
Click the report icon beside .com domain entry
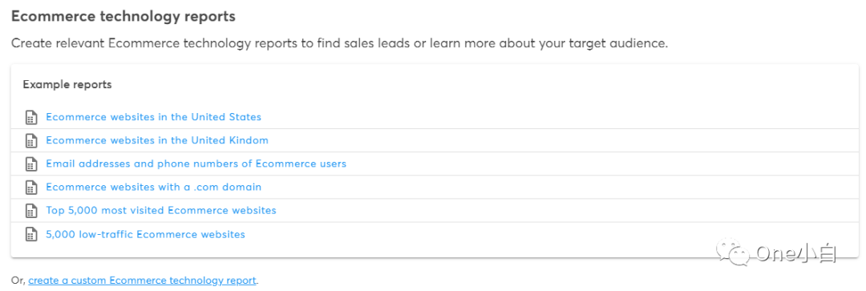[31, 188]
